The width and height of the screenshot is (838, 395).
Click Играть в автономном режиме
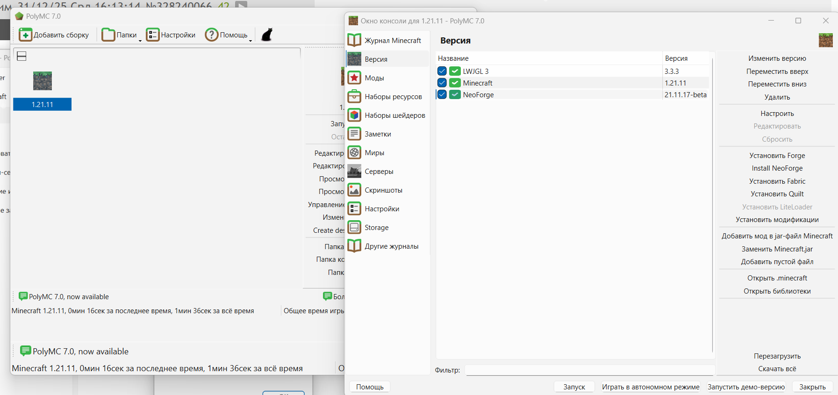pyautogui.click(x=651, y=387)
